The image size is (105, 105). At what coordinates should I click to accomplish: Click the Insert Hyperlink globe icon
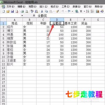[77, 11]
